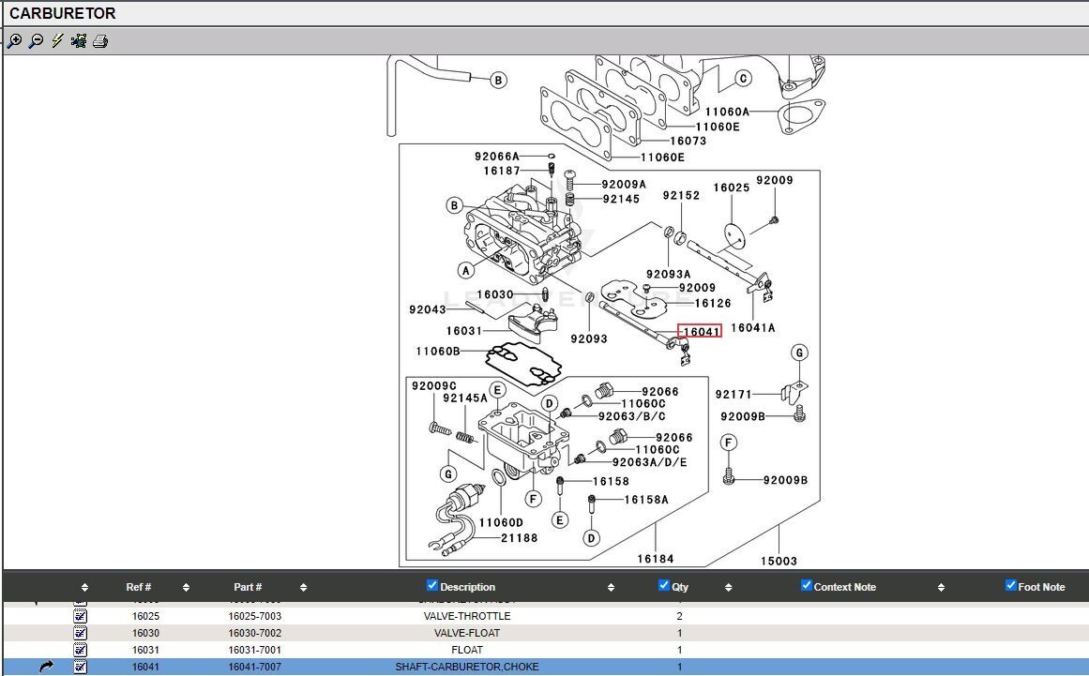Select the highlighted 16041 label in diagram
The height and width of the screenshot is (676, 1089).
700,331
